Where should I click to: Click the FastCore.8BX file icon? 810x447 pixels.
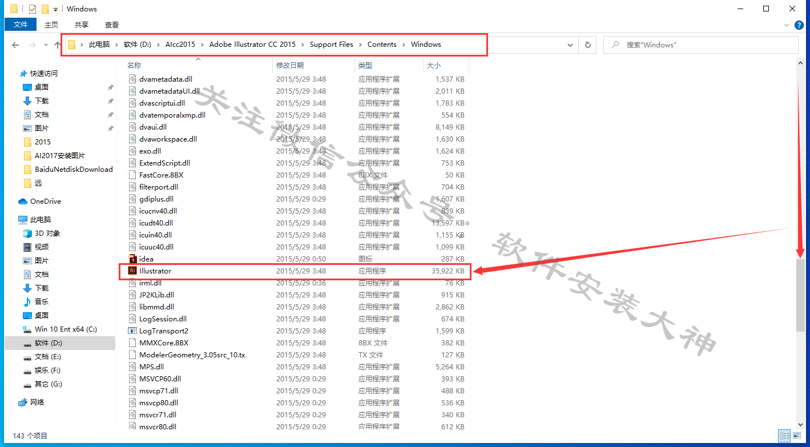132,175
